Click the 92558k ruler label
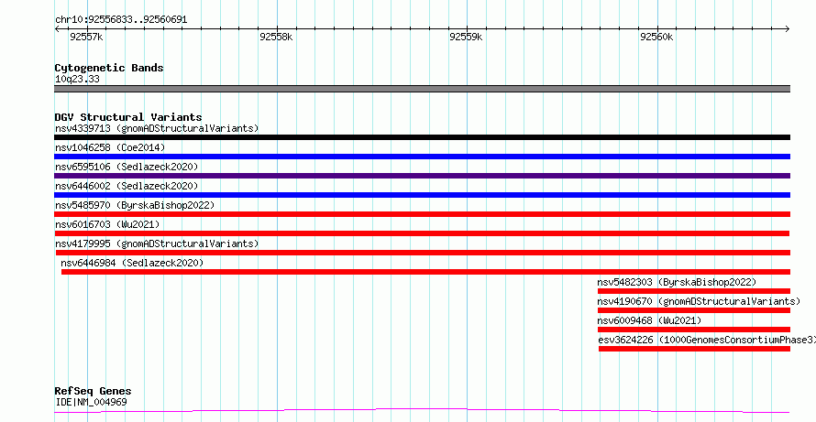 pos(276,37)
